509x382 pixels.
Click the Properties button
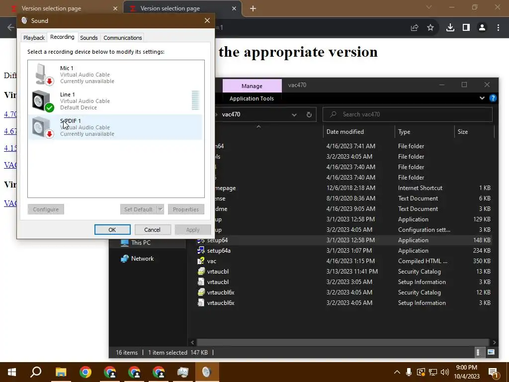186,209
